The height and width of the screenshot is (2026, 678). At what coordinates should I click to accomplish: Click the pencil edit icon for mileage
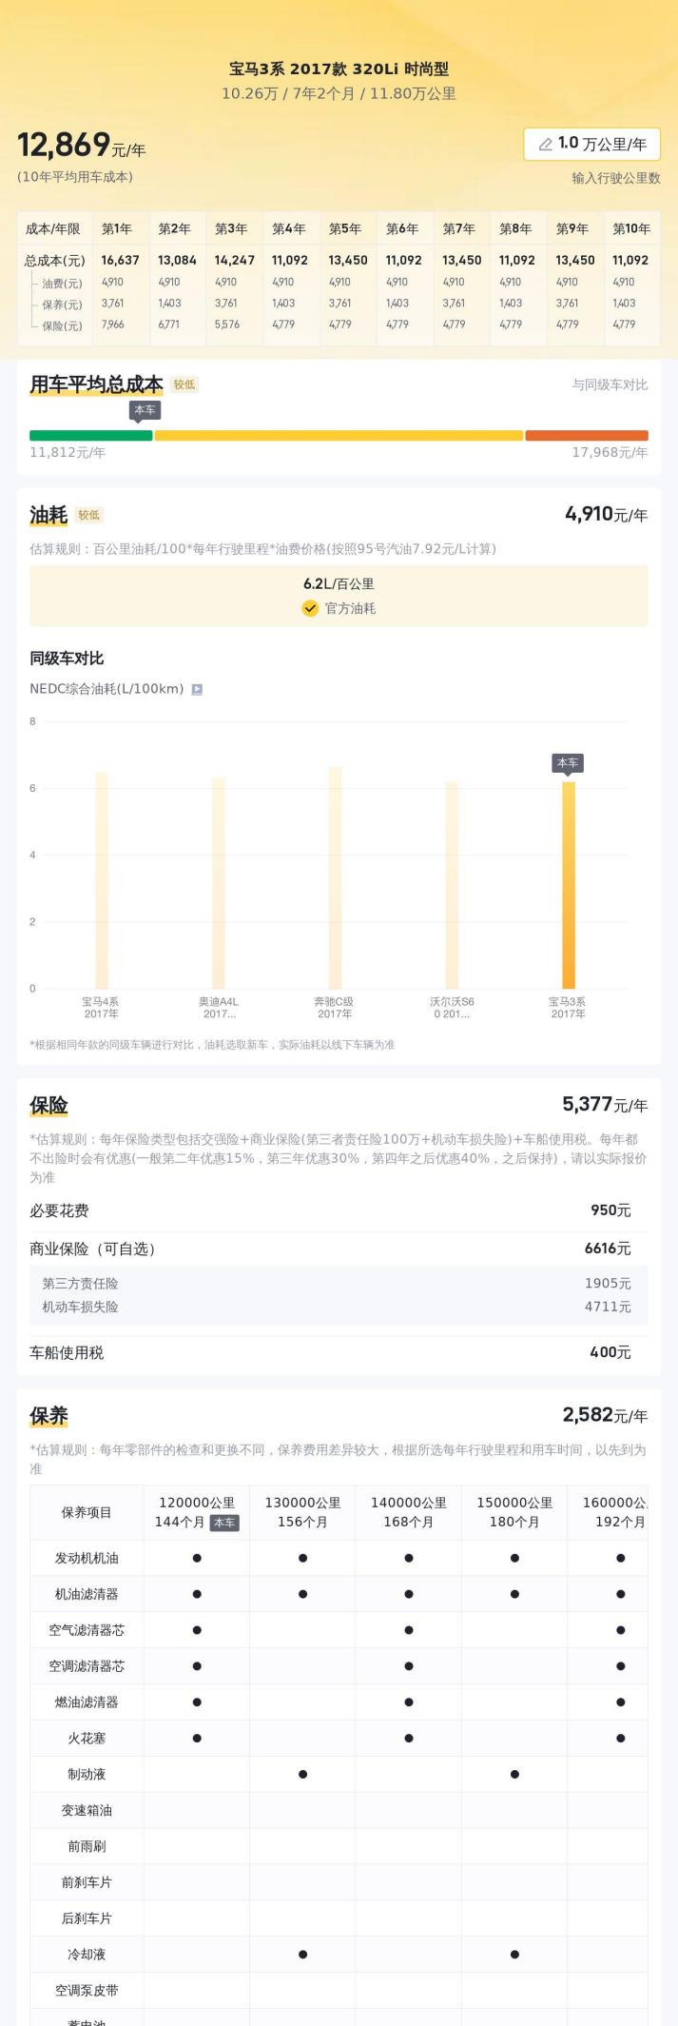pos(545,145)
